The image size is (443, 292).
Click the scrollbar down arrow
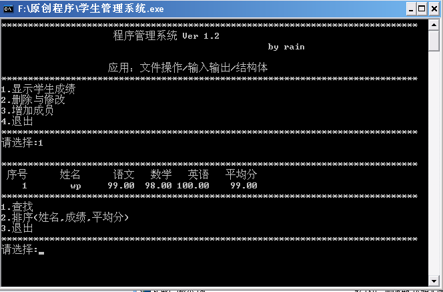point(434,281)
